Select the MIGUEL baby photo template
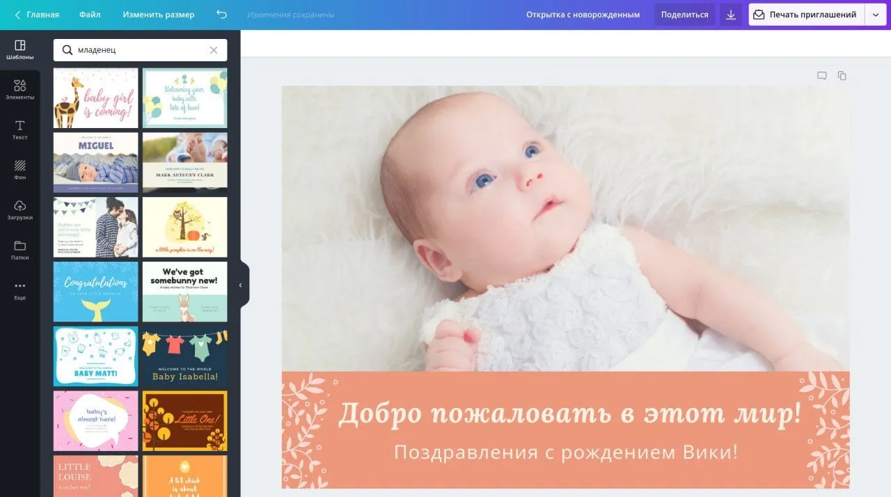 (95, 162)
